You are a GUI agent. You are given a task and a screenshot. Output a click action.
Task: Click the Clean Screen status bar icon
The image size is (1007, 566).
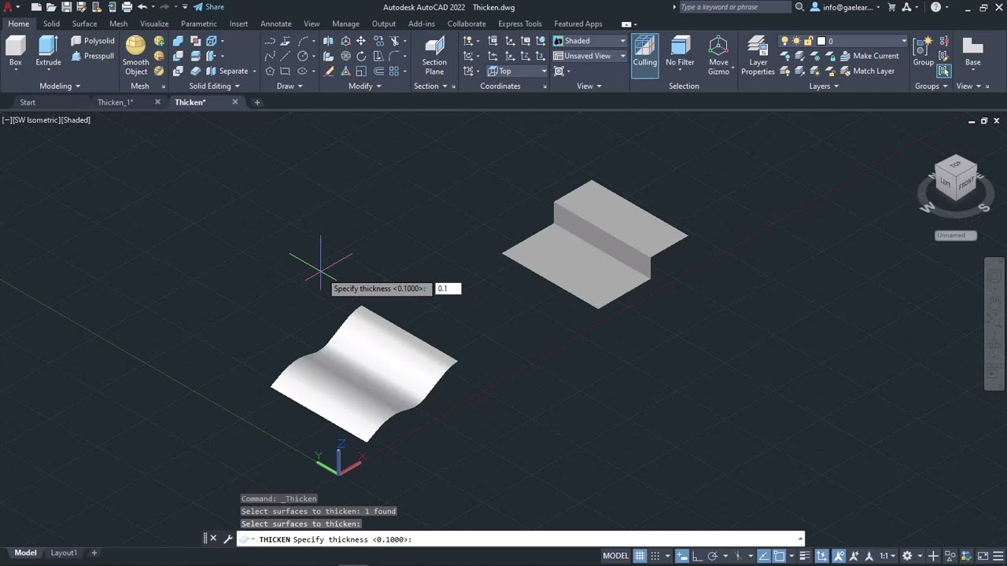(983, 556)
